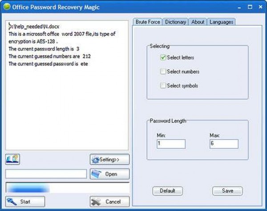Switch to the Brute Force tab

(x=148, y=22)
